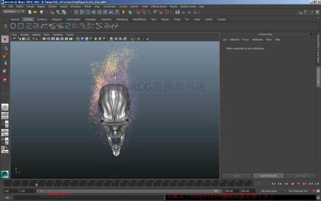The image size is (321, 201).
Task: Click the Load Attributes button
Action: 268,176
